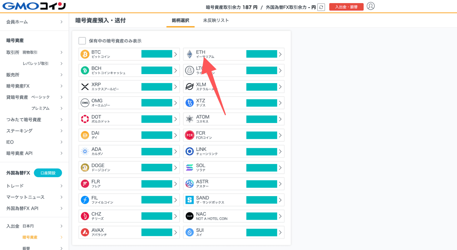457x250 pixels.
Task: Select the 銘柄選択 tab
Action: coord(180,21)
